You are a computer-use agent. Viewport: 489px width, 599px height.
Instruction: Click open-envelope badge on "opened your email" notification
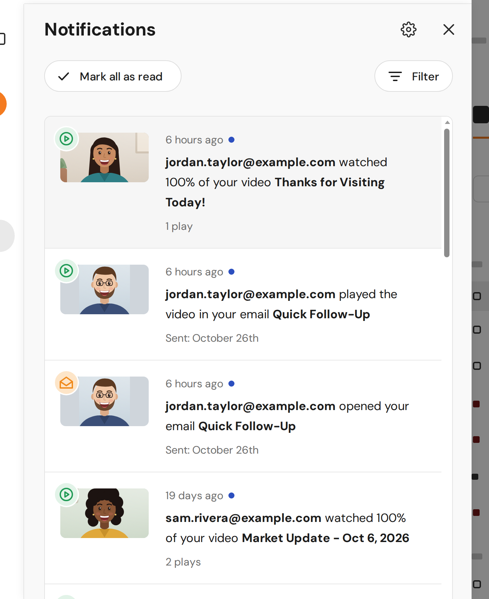coord(66,382)
